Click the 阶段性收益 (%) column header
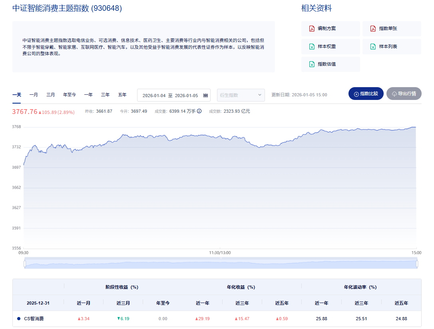 click(x=122, y=287)
